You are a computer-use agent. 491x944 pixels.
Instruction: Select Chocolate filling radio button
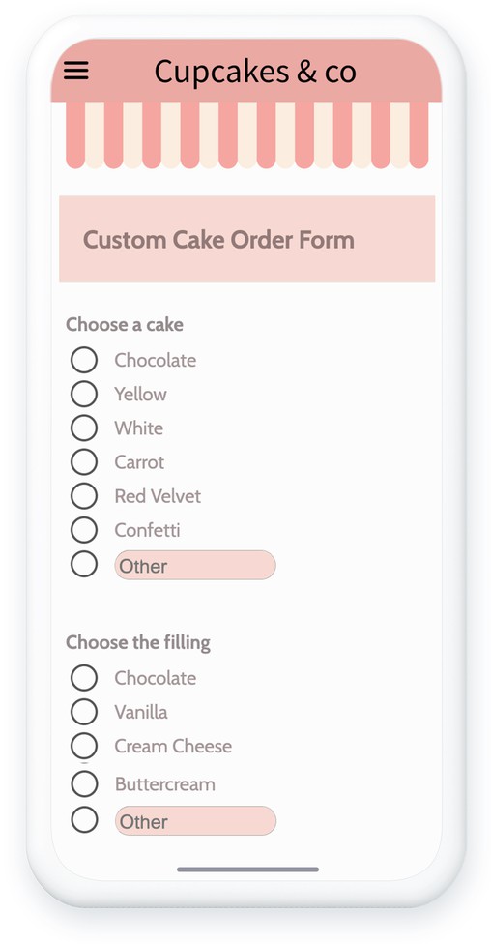pyautogui.click(x=84, y=678)
